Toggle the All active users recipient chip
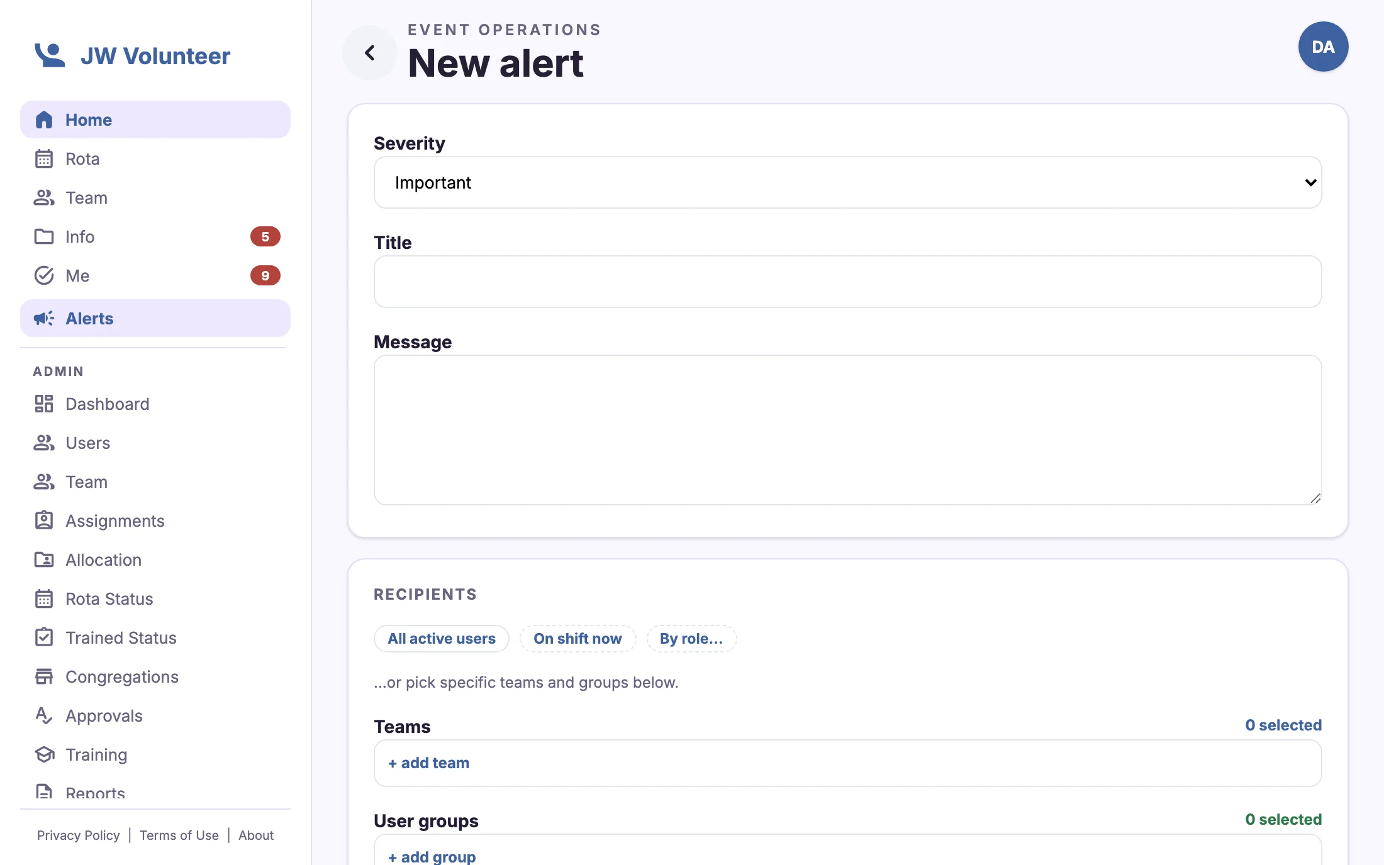1384x865 pixels. tap(442, 639)
